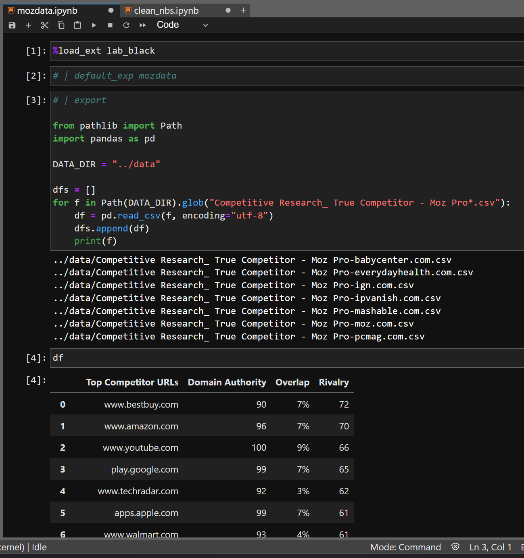This screenshot has height=558, width=524.
Task: Insert a cell below with plus icon
Action: click(28, 25)
